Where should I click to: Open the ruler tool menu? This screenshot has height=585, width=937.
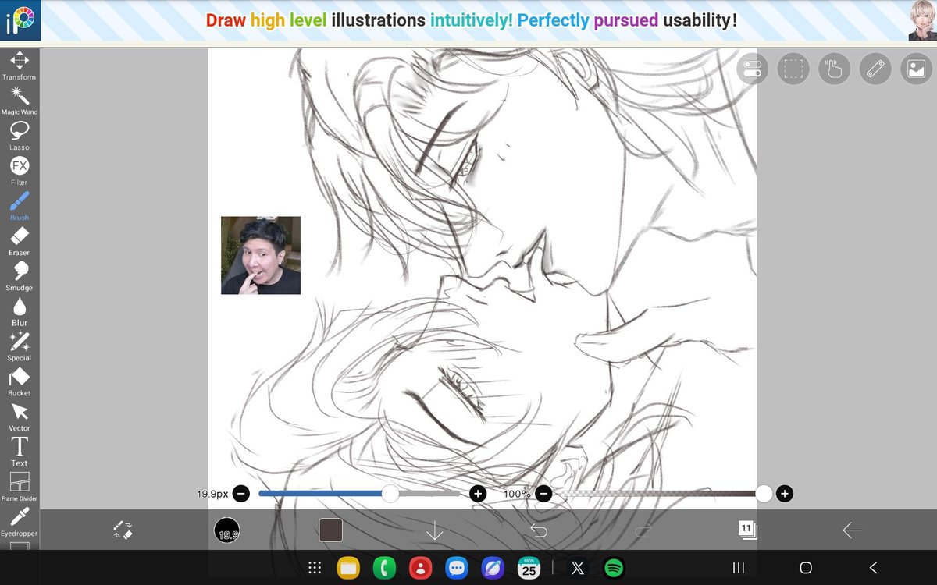875,69
